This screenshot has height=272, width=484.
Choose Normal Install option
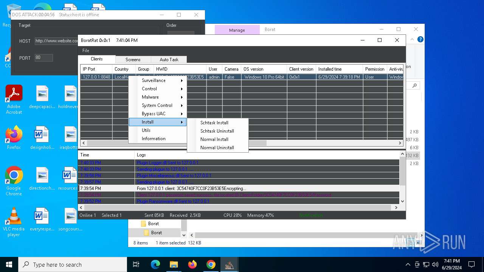(x=218, y=139)
